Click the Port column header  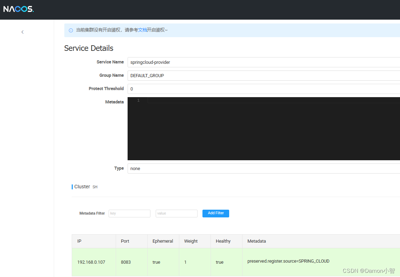click(131, 241)
